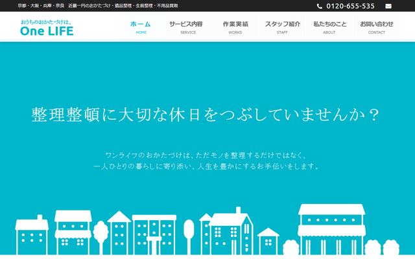
Task: Open 私たちのこと ABOUT menu item
Action: coord(329,27)
